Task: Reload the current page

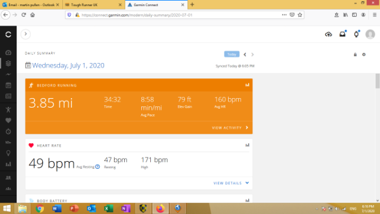Action: click(x=24, y=15)
